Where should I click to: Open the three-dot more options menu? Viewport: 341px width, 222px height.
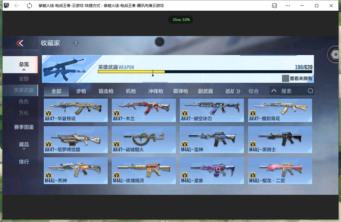[288, 6]
